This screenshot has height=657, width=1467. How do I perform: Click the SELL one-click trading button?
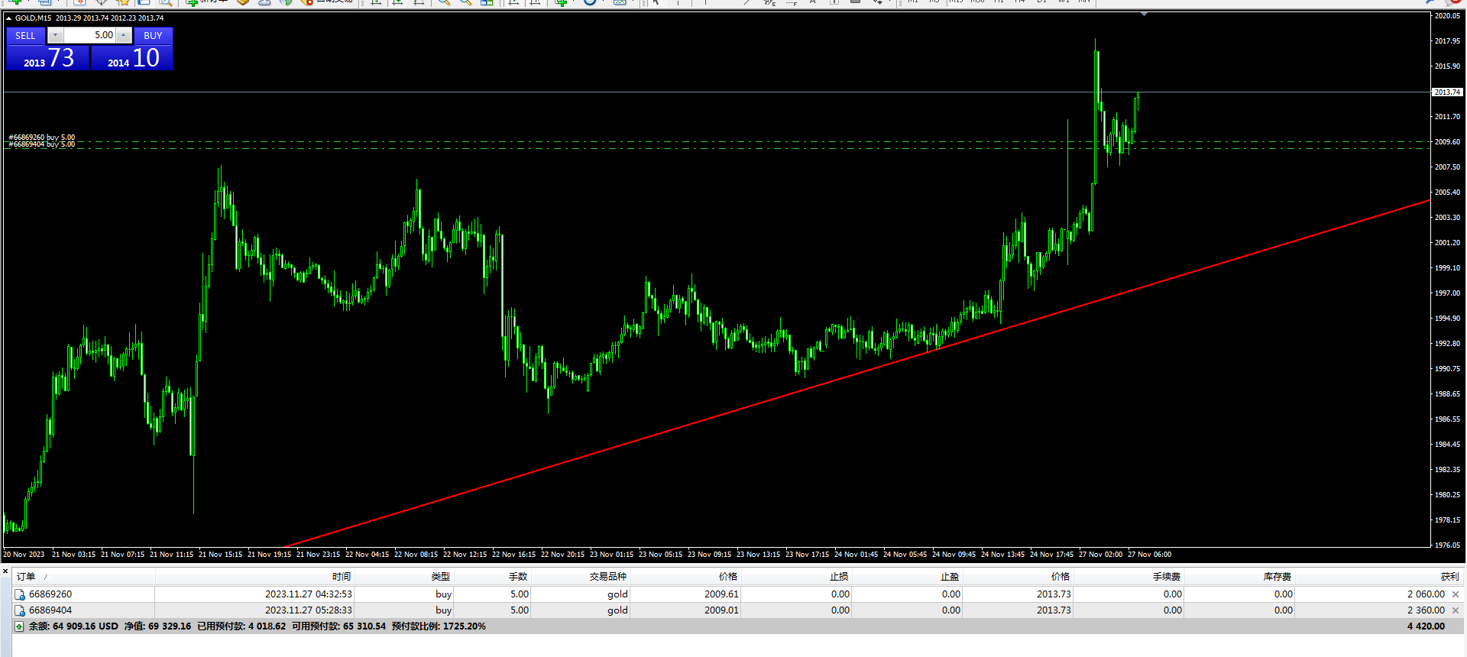(x=25, y=36)
